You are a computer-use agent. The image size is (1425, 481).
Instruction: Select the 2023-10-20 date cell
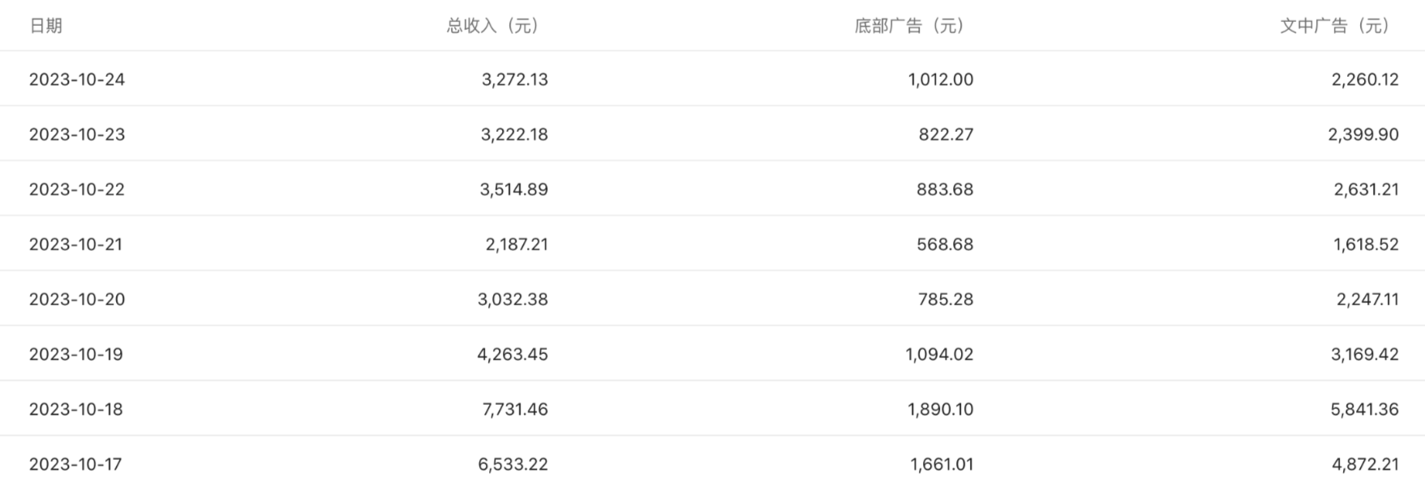(x=77, y=300)
